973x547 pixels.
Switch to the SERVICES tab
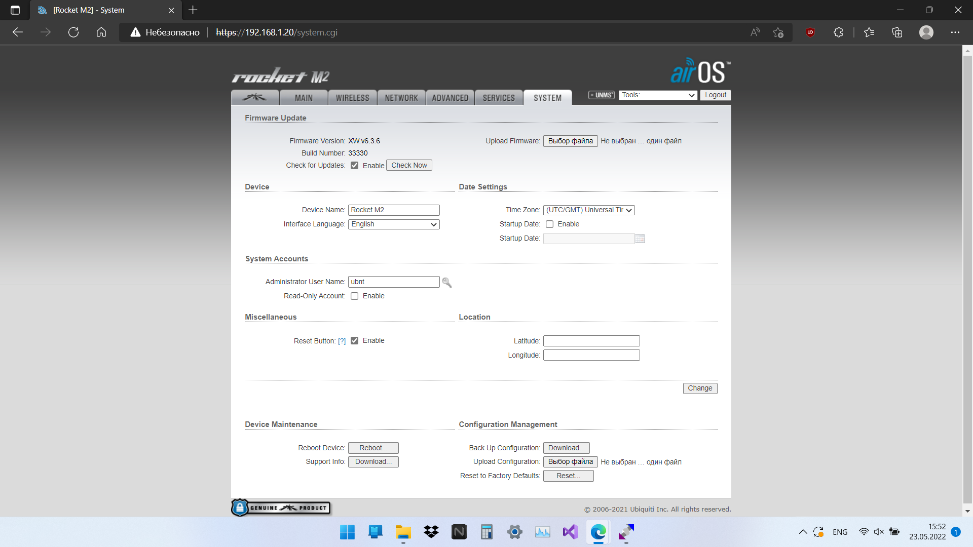[499, 98]
